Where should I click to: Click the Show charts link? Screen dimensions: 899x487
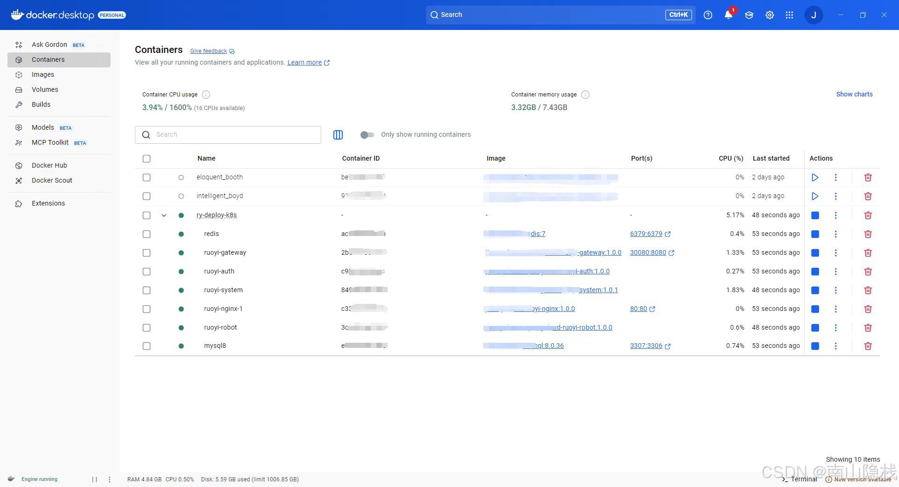[x=854, y=94]
